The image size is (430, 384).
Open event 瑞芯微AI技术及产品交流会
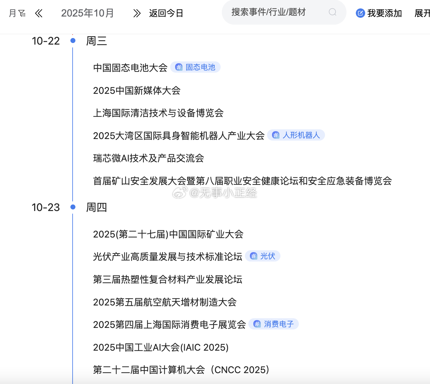pos(149,158)
